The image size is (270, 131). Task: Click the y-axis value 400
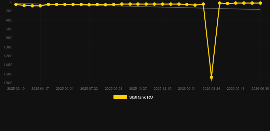9,20
